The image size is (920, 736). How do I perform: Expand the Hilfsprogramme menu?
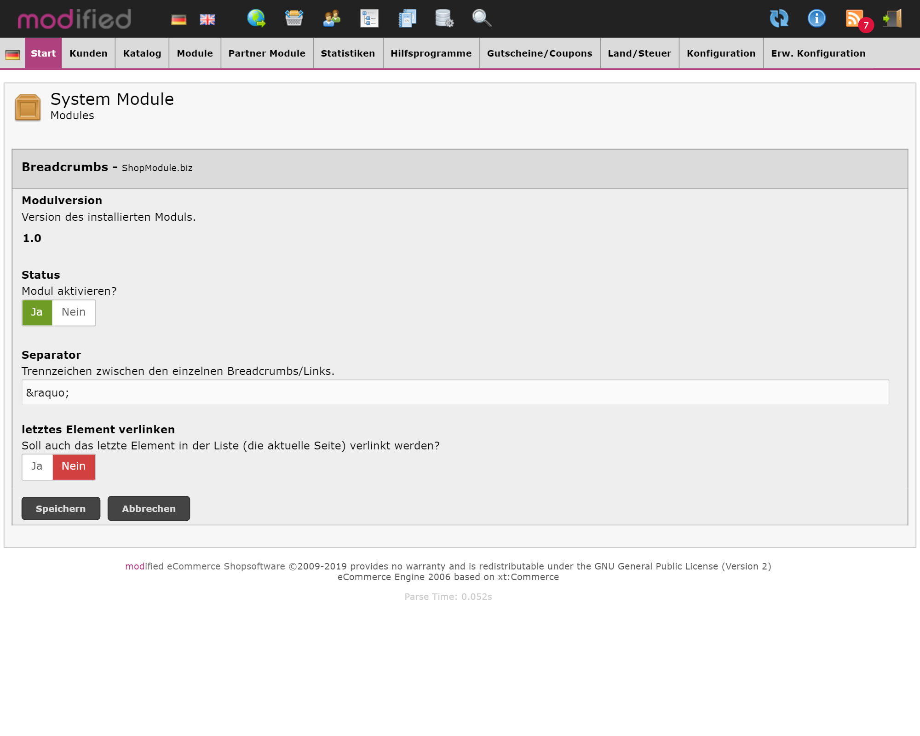tap(431, 53)
